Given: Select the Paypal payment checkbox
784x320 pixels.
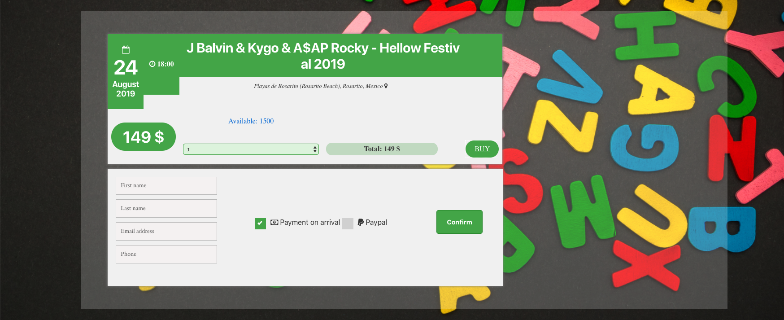Looking at the screenshot, I should [x=348, y=224].
